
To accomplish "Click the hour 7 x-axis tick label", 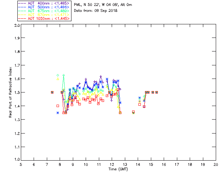I will (x=47, y=164).
